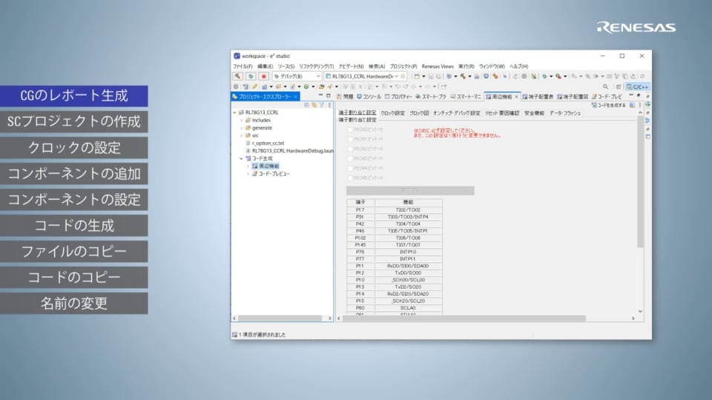Select the r_option_cc.txt file
This screenshot has height=400, width=712.
click(x=268, y=143)
